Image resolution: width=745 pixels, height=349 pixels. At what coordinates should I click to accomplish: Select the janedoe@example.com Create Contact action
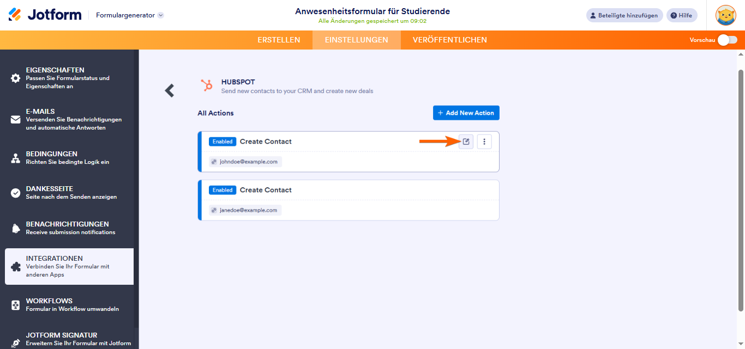coord(349,200)
